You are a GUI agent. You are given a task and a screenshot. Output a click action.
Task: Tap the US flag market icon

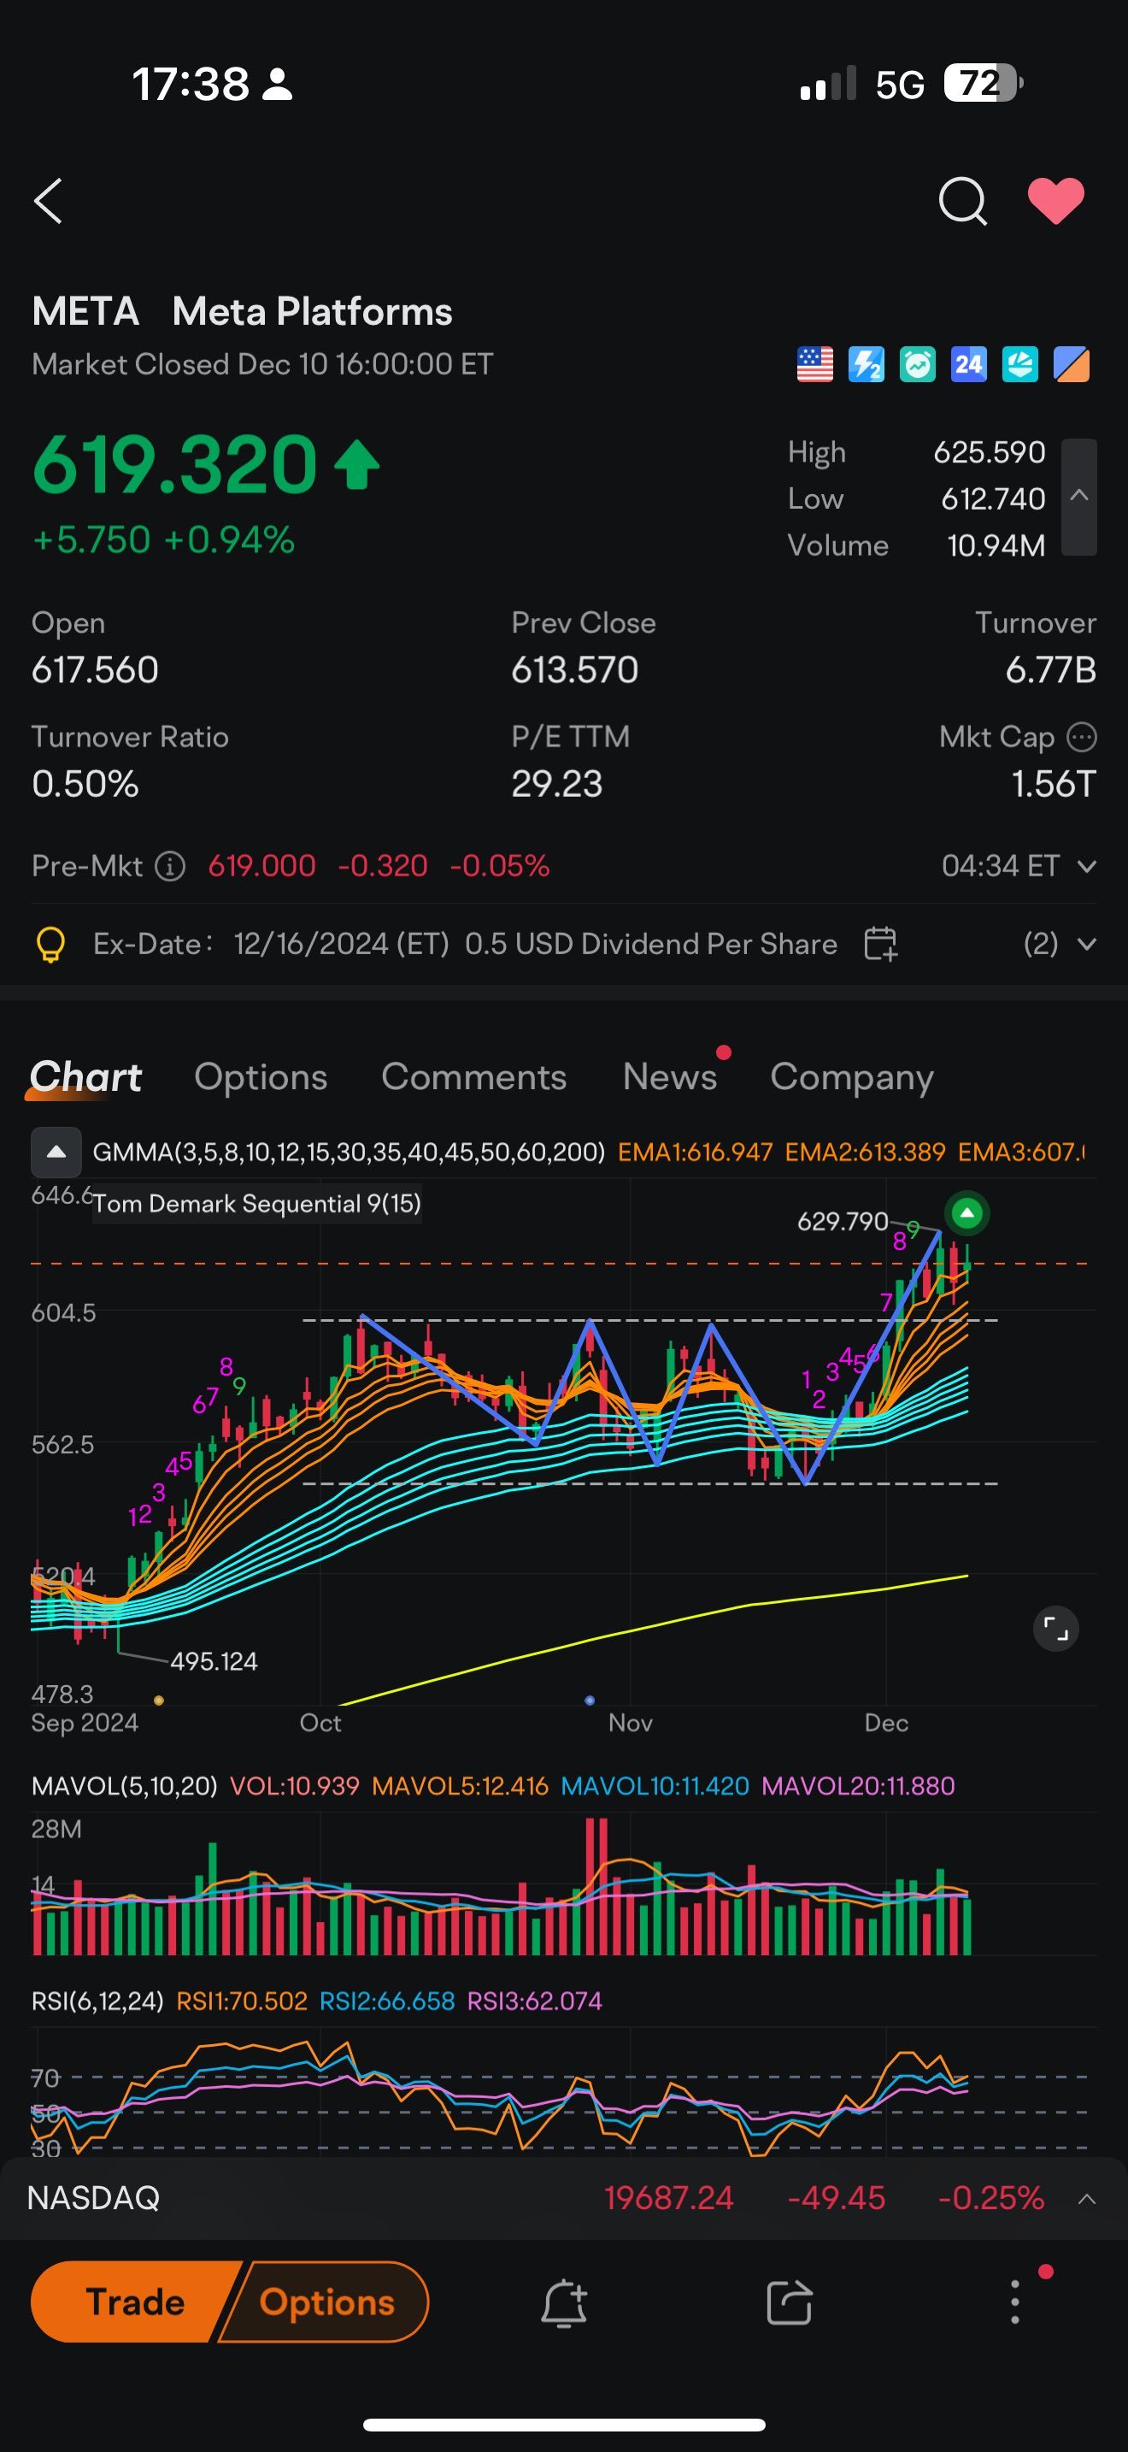click(x=815, y=364)
